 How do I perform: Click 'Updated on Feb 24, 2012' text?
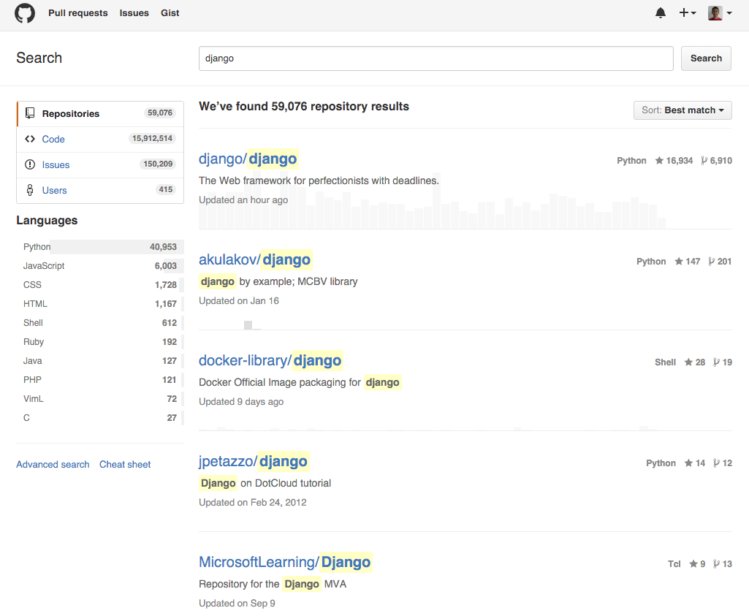pos(253,502)
